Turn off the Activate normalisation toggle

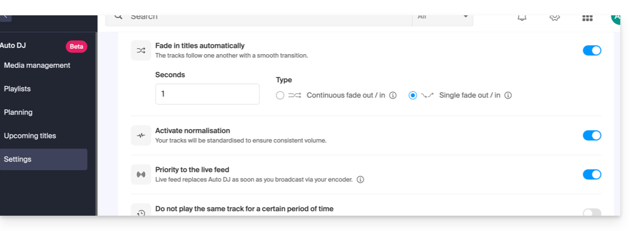click(592, 135)
